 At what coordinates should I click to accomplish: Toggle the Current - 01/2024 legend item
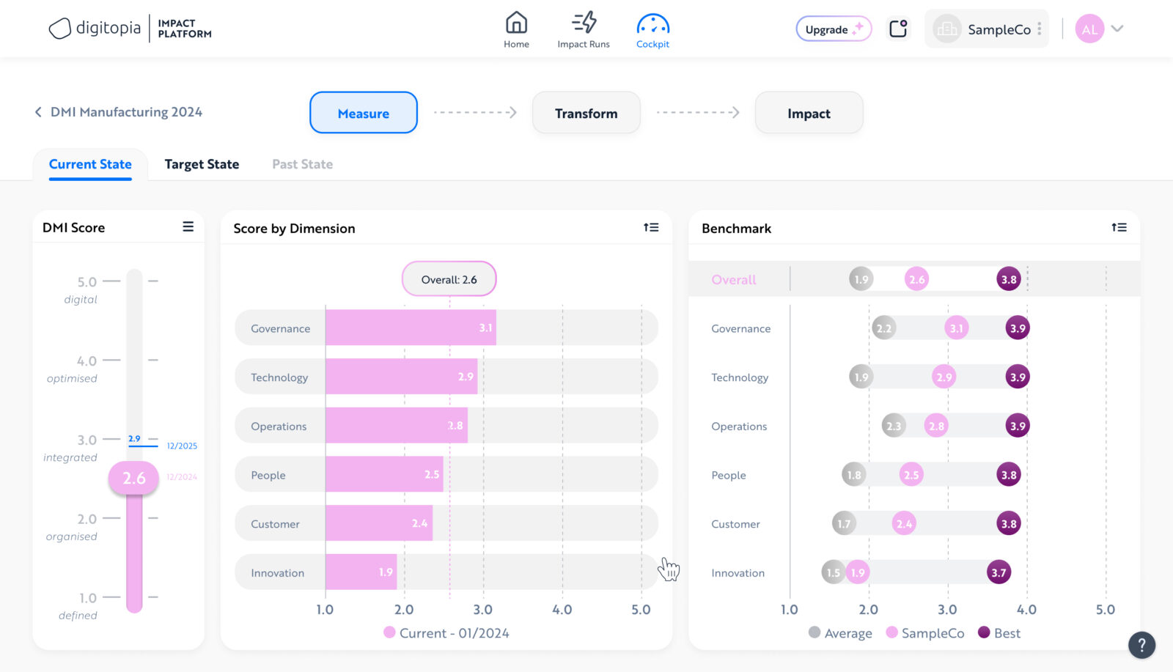[446, 633]
